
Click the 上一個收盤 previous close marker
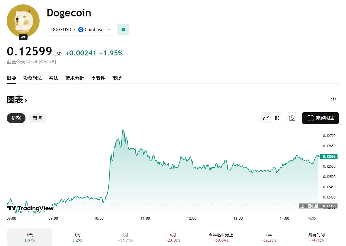click(x=309, y=206)
